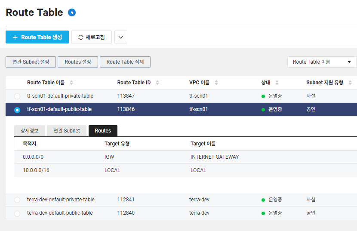
Task: Click Route Table ID 112840
Action: click(x=126, y=213)
